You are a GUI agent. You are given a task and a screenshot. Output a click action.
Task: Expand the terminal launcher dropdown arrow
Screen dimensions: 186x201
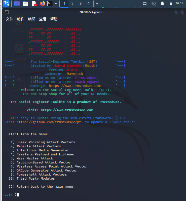coord(56,4)
